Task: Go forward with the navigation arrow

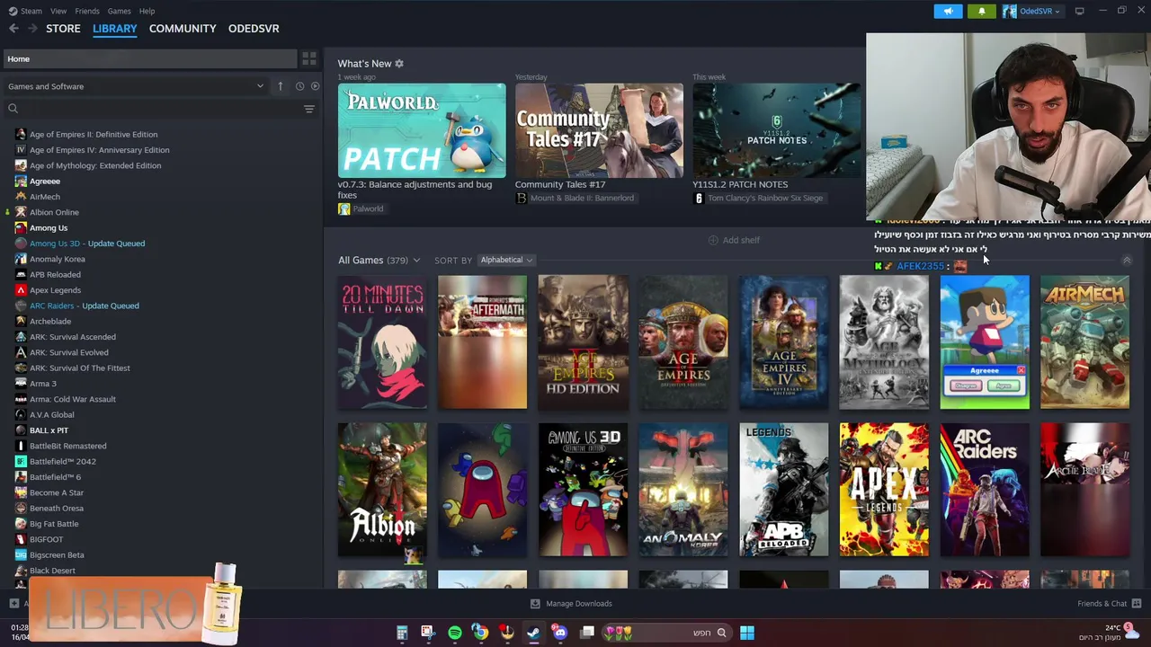Action: 32,29
